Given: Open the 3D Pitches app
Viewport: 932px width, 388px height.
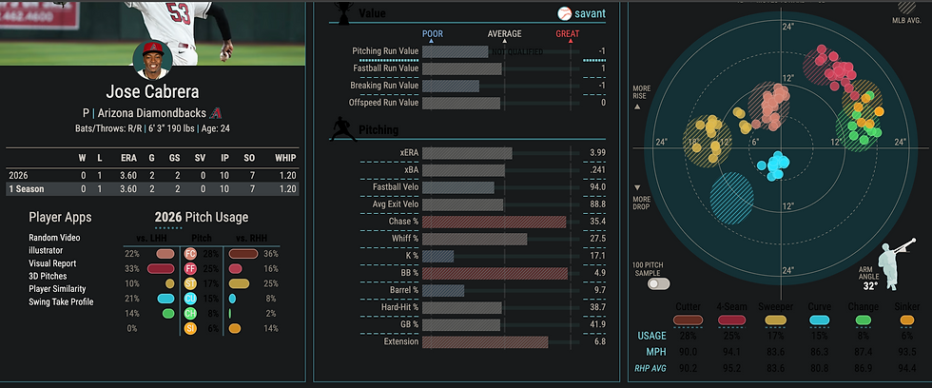Looking at the screenshot, I should tap(48, 277).
